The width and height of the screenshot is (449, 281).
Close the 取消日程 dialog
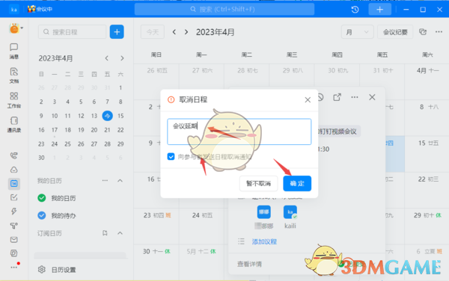(308, 99)
